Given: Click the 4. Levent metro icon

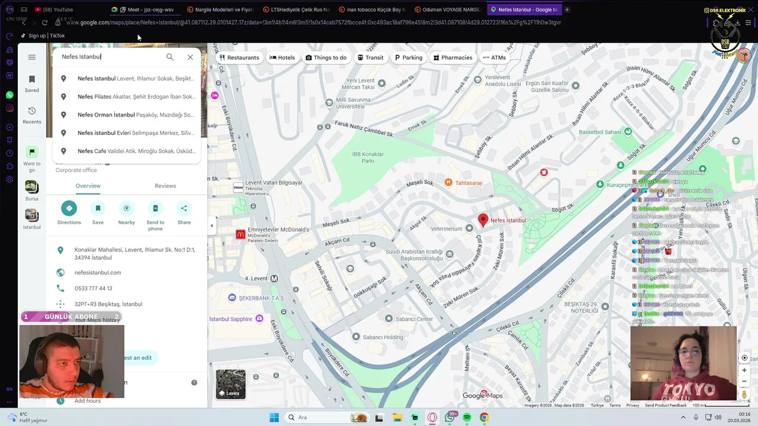Looking at the screenshot, I should click(x=274, y=278).
